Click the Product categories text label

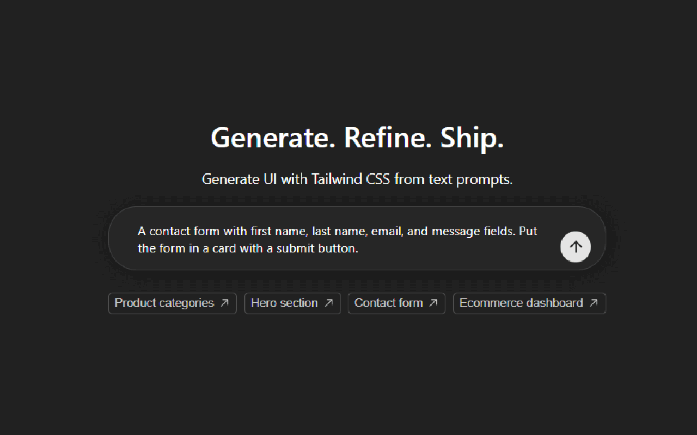tap(165, 303)
